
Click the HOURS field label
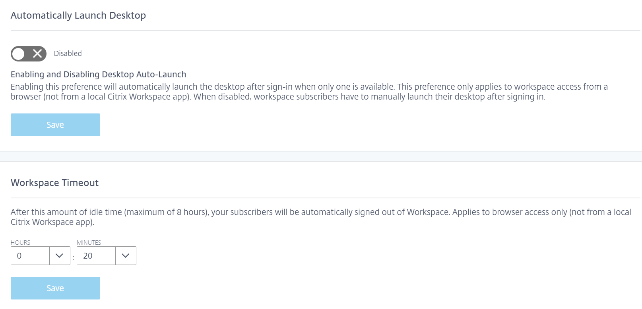(x=20, y=242)
